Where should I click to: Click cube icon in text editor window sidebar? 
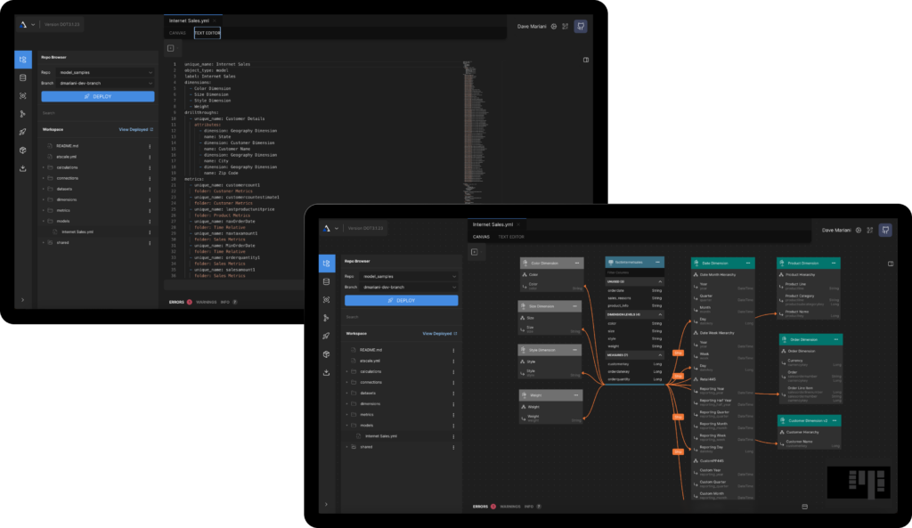click(22, 150)
